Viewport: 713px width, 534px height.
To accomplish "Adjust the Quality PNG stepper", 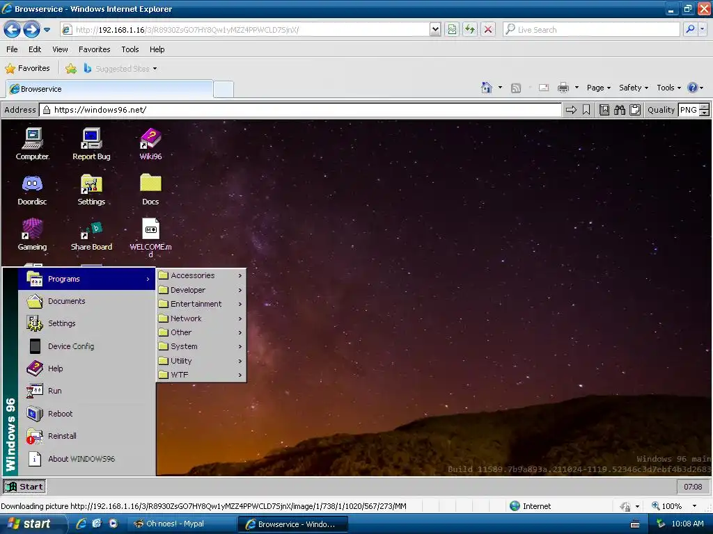I will tap(705, 110).
